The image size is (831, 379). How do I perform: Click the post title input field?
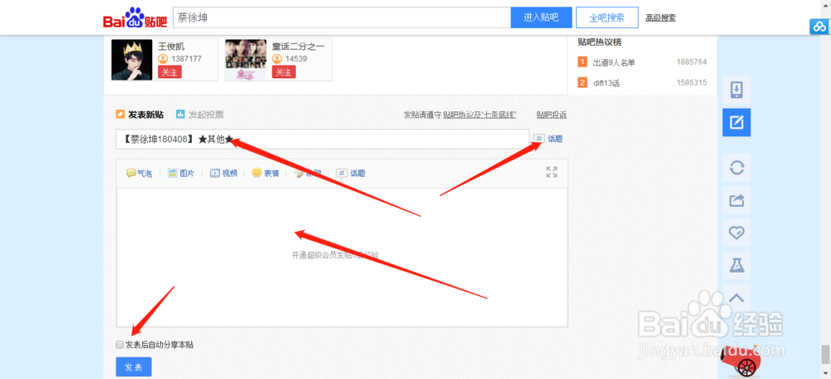point(322,139)
